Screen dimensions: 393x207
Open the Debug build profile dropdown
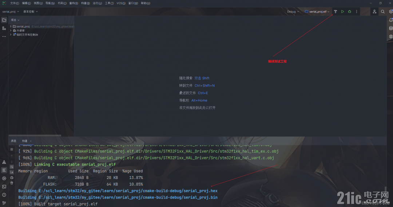pyautogui.click(x=293, y=12)
